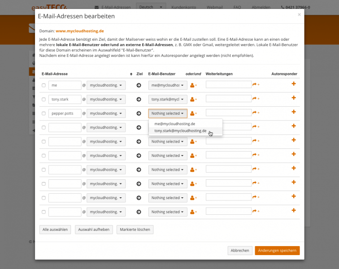Image resolution: width=339 pixels, height=269 pixels.
Task: Click Ziel arrow icon in fourth row
Action: pos(139,127)
